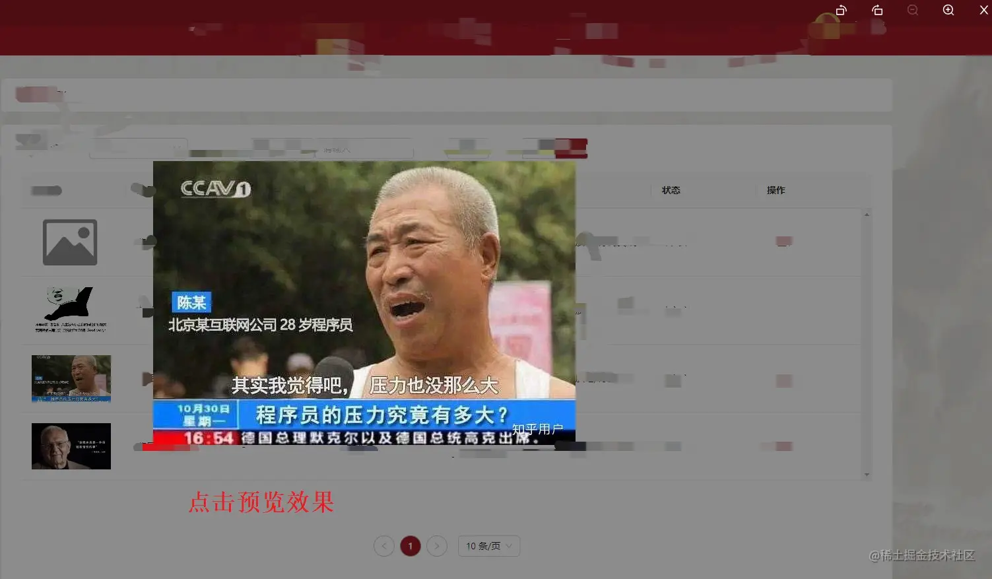Click the placeholder image icon in the first row
This screenshot has height=579, width=992.
coord(70,242)
